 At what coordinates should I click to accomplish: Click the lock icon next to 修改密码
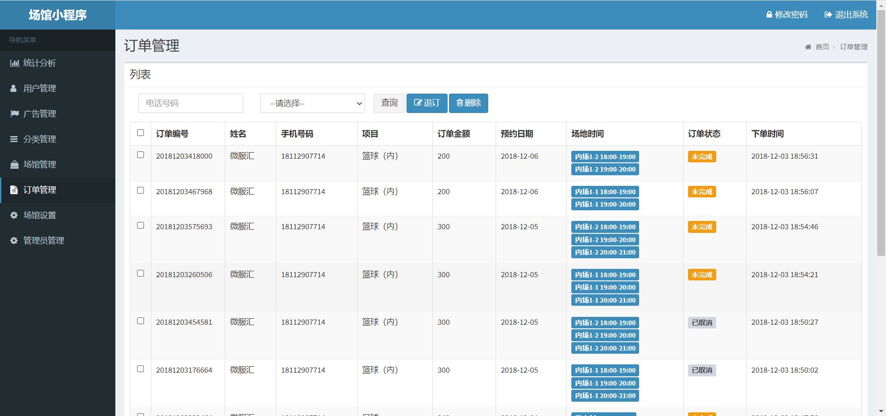[x=769, y=14]
